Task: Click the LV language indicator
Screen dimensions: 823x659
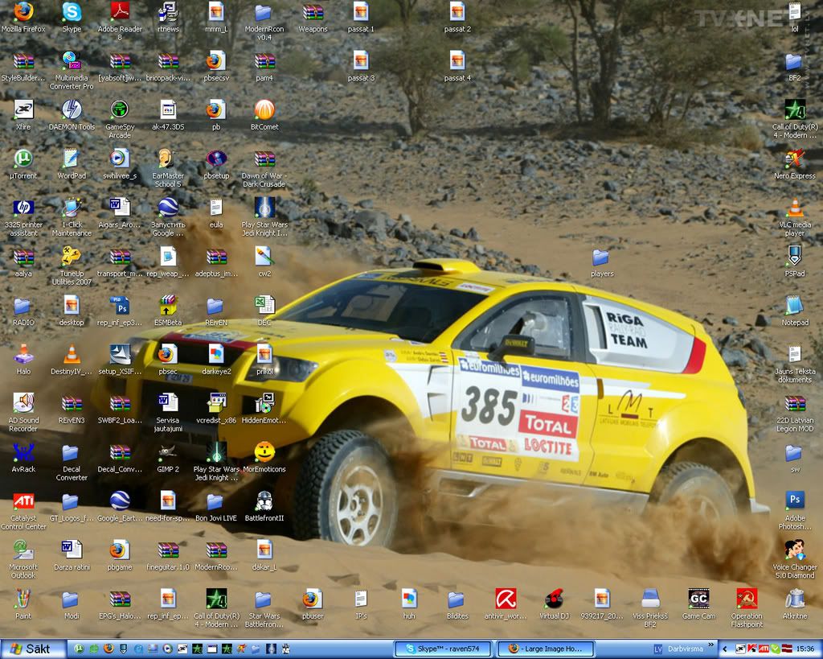Action: pyautogui.click(x=657, y=649)
